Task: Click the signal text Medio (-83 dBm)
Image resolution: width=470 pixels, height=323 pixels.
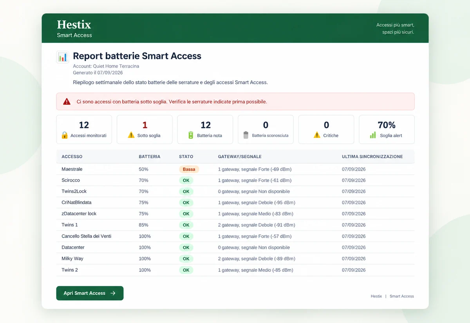Action: point(276,214)
